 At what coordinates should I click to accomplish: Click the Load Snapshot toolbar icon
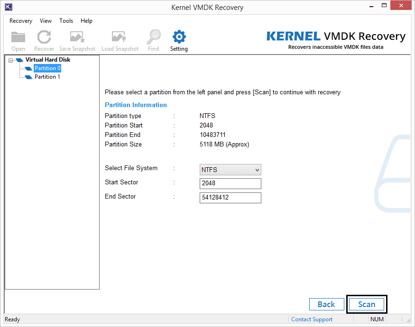[x=119, y=37]
